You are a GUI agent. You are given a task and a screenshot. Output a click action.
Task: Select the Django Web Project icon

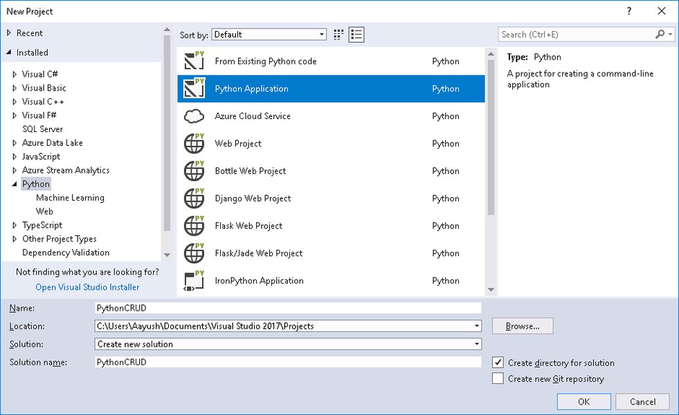194,199
